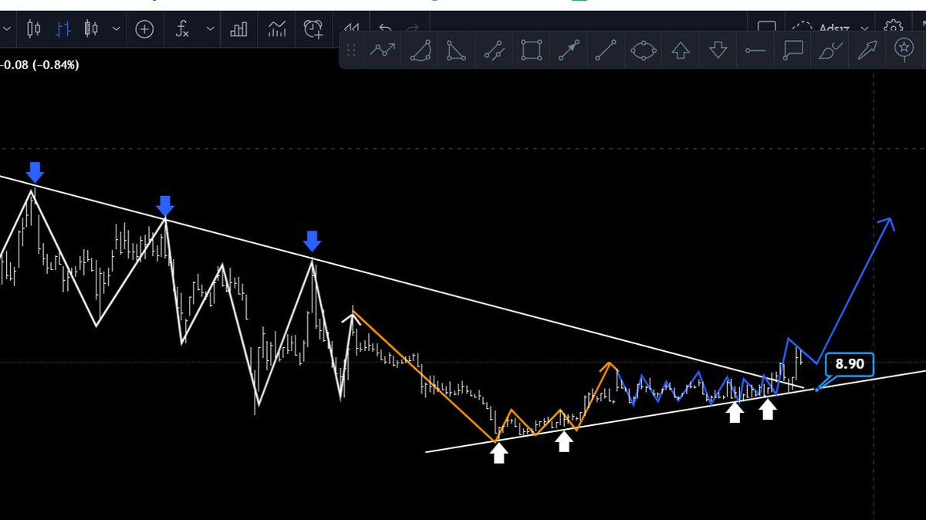Screen dimensions: 926x520
Task: Open the chart style dropdown arrow
Action: pos(116,29)
